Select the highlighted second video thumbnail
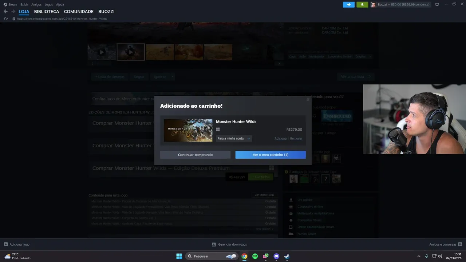This screenshot has width=466, height=262. coord(131,52)
